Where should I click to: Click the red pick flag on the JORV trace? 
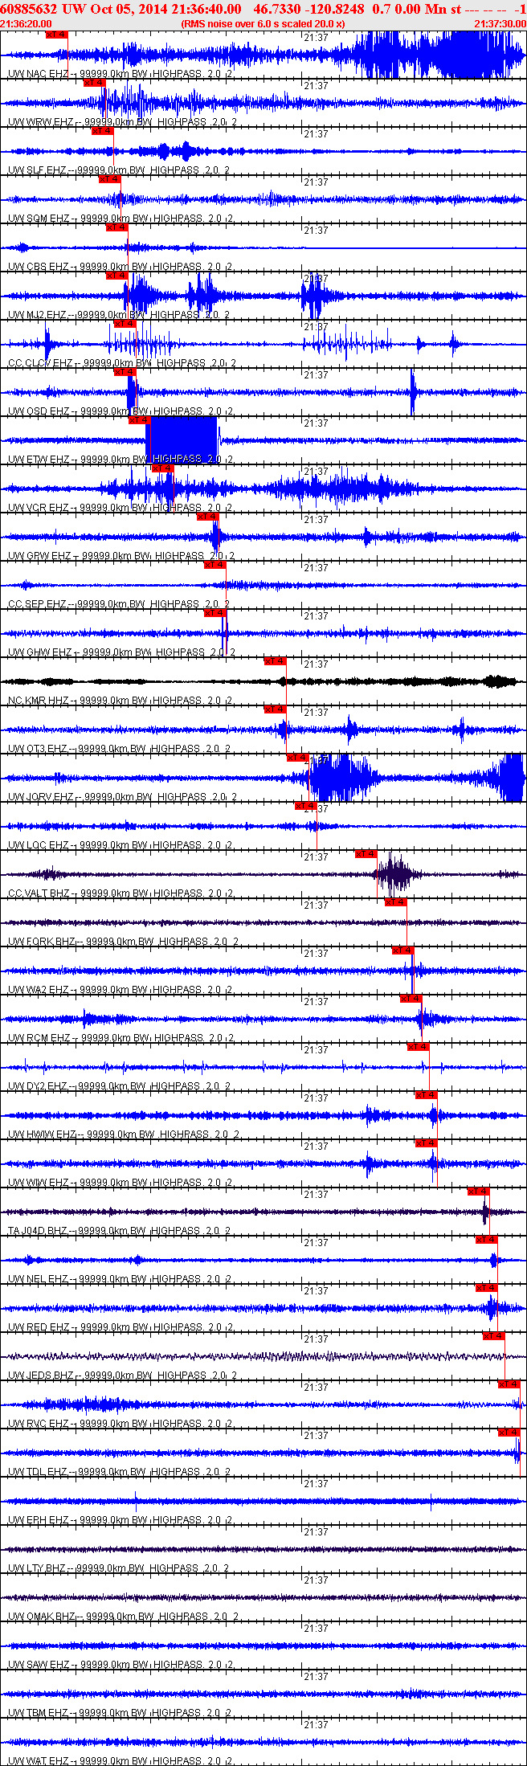coord(298,758)
